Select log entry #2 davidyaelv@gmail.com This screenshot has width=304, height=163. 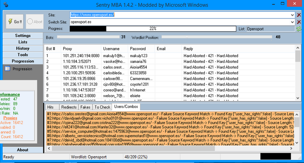pos(171,118)
